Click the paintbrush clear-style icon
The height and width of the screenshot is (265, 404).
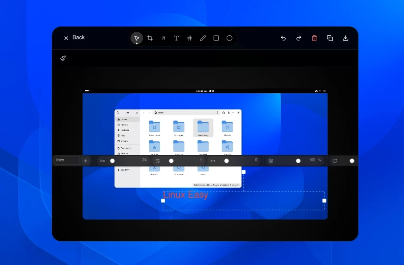click(x=63, y=58)
